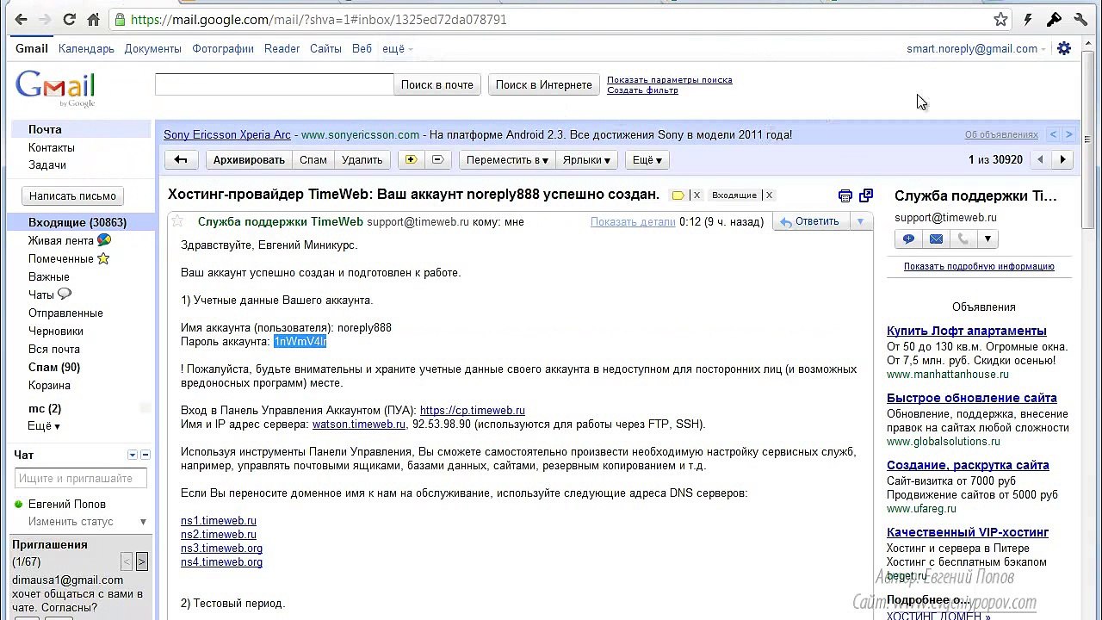Click the Поиск в почте button
Screen dimensions: 1102x620
437,84
